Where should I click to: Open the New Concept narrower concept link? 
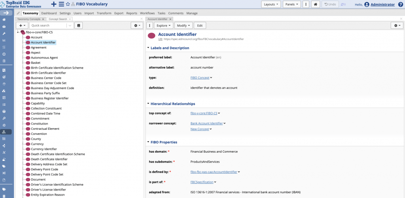point(200,129)
